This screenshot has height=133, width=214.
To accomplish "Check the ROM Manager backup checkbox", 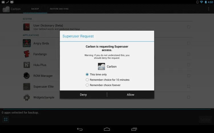I will pyautogui.click(x=189, y=76).
